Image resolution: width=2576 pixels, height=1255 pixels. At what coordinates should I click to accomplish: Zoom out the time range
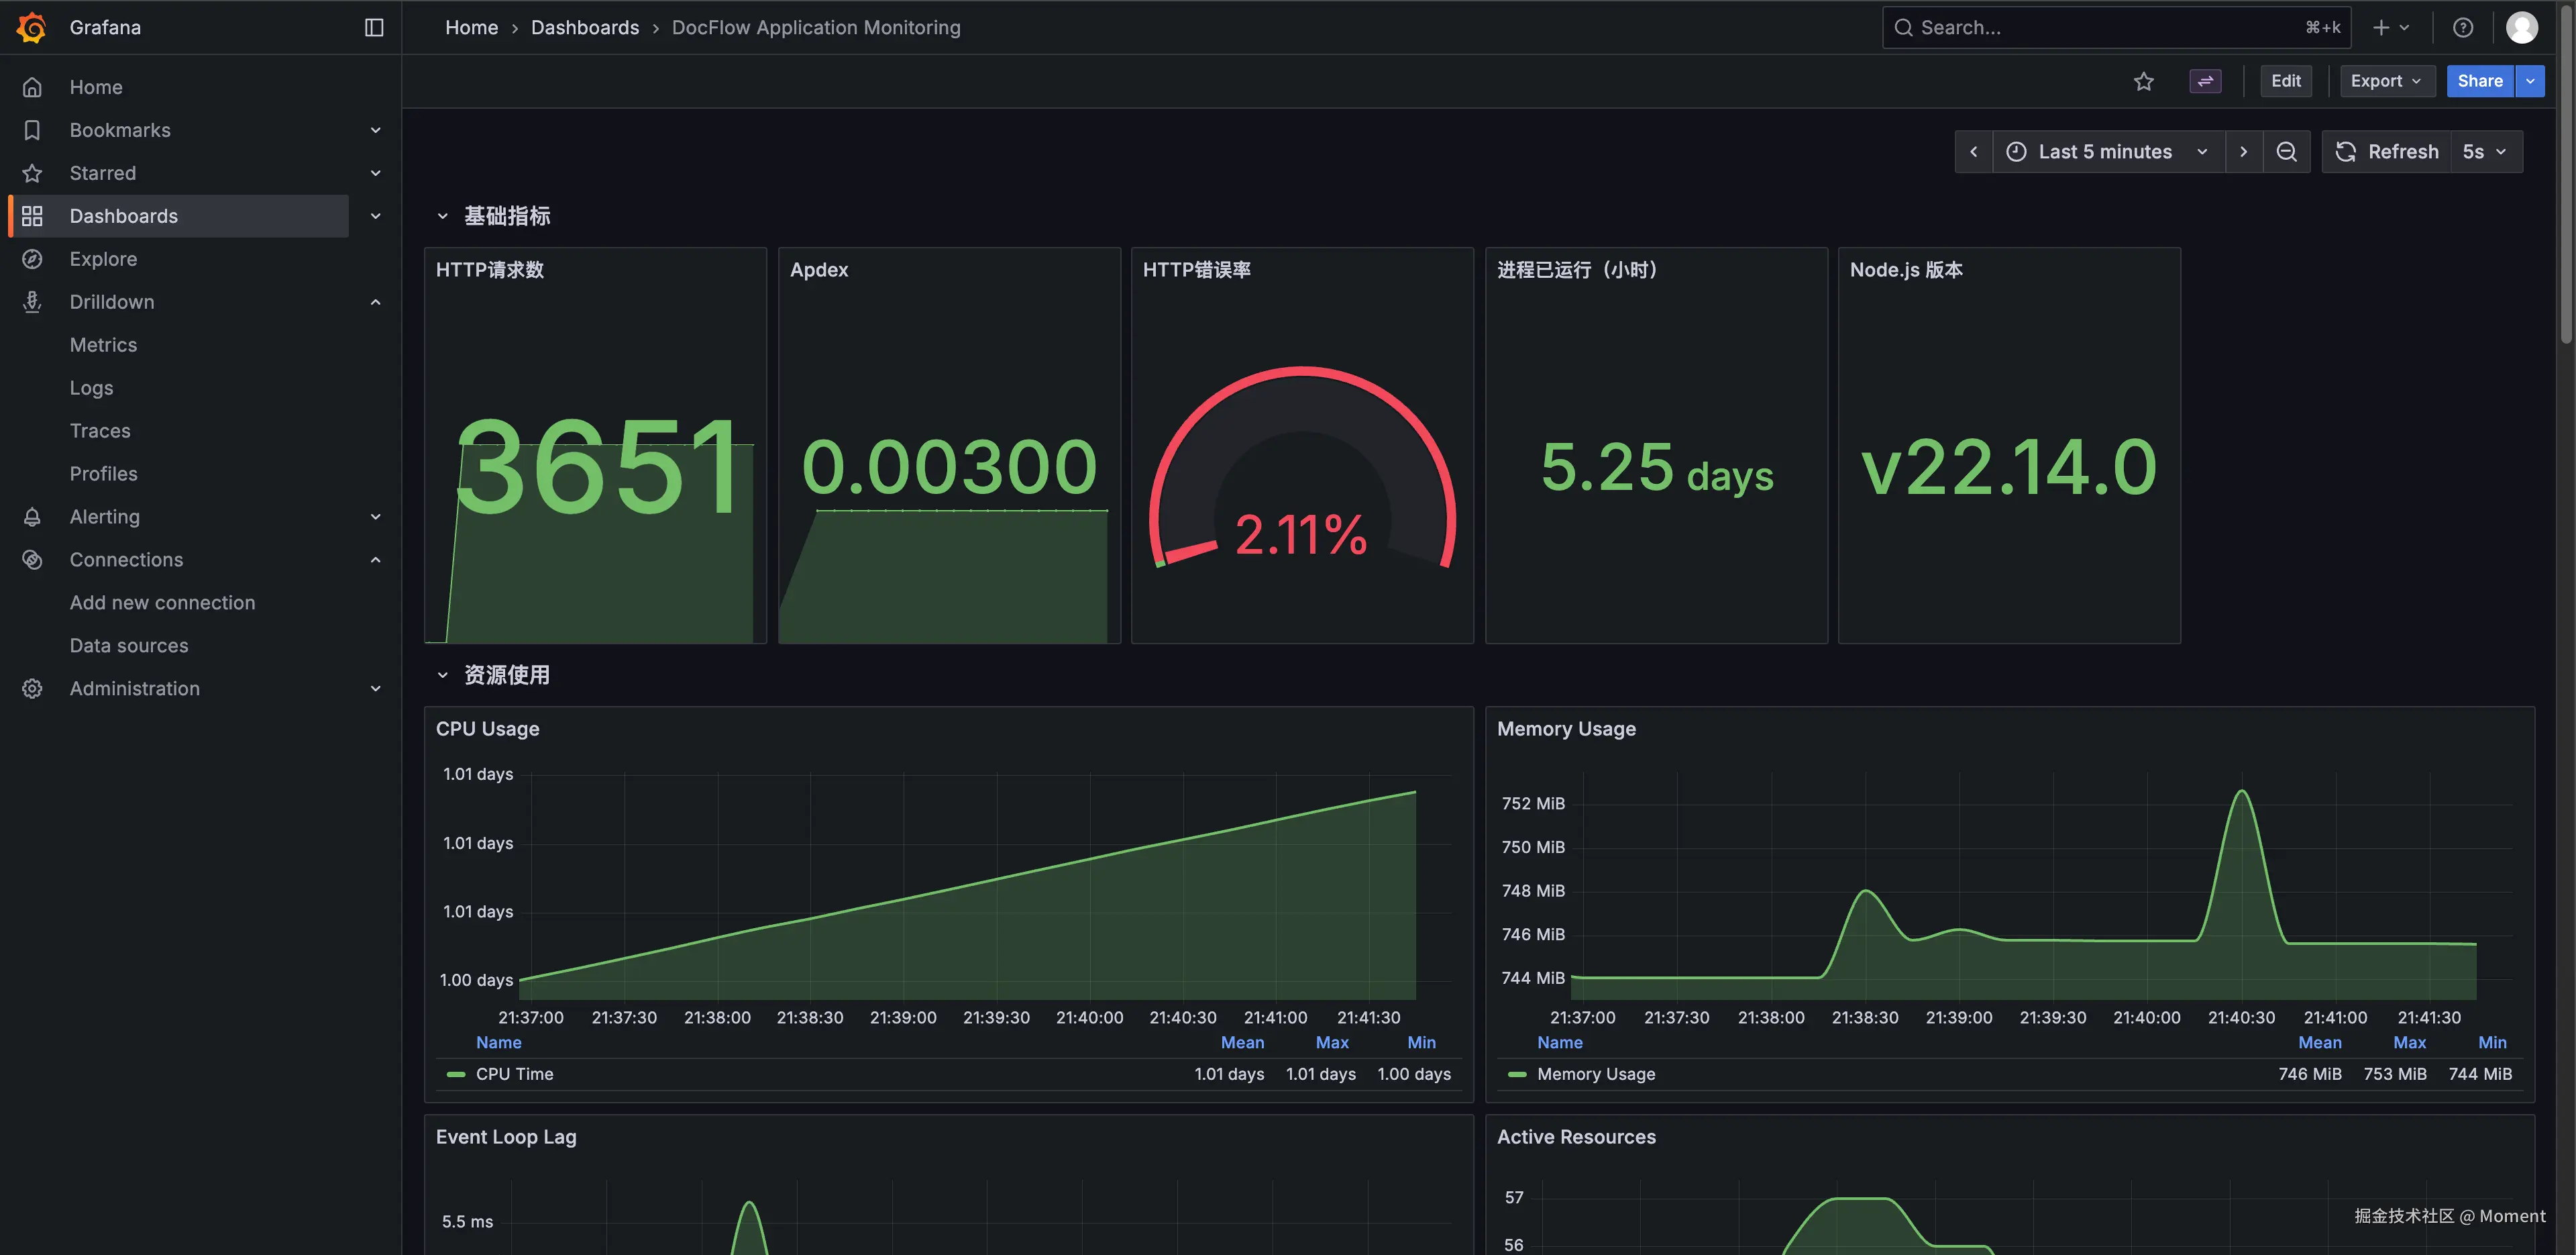tap(2286, 152)
